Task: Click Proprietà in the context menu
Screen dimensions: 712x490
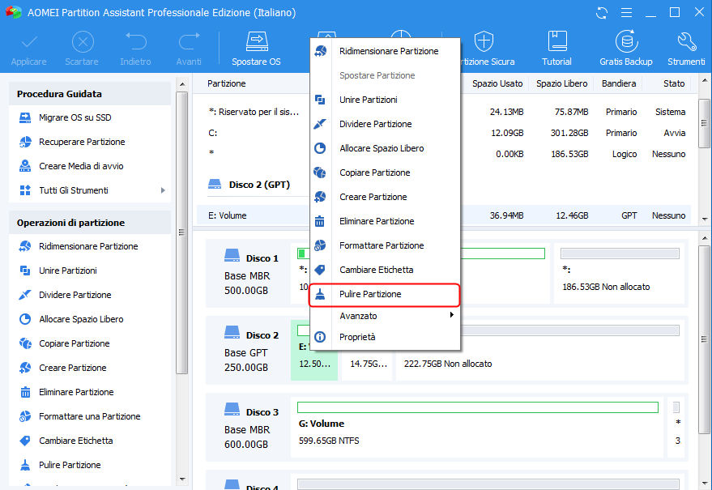Action: [357, 337]
